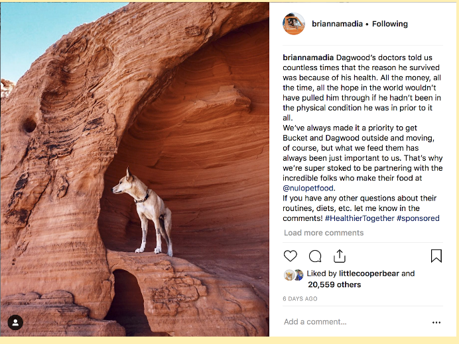The image size is (459, 344).
Task: Open the #HealthierTogether hashtag
Action: [360, 218]
